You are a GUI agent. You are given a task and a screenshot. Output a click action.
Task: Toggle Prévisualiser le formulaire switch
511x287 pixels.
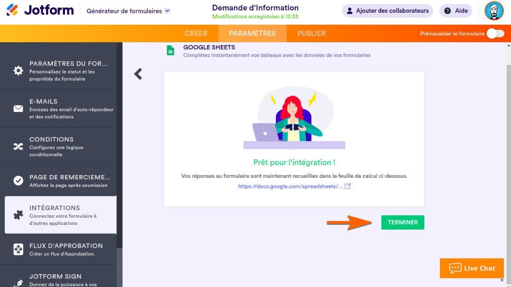point(495,34)
